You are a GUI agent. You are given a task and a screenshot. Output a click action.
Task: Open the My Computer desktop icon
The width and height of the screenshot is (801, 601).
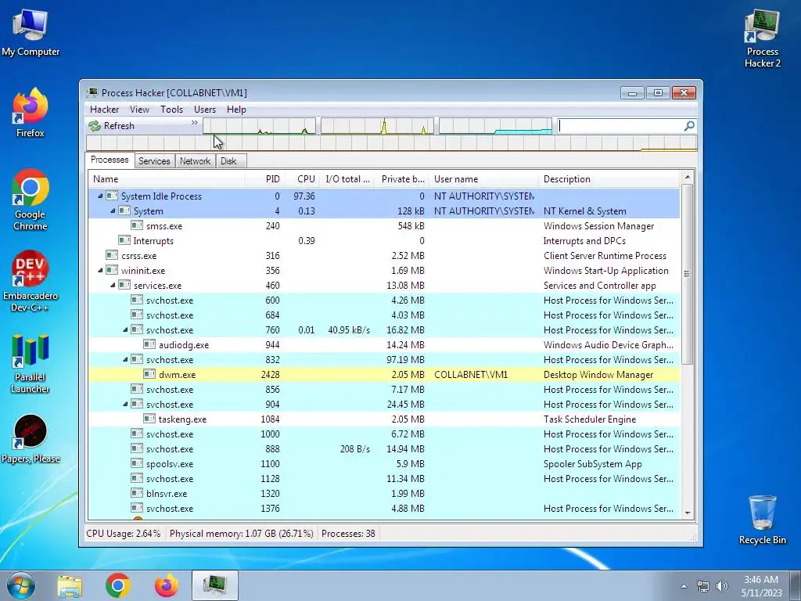point(31,31)
